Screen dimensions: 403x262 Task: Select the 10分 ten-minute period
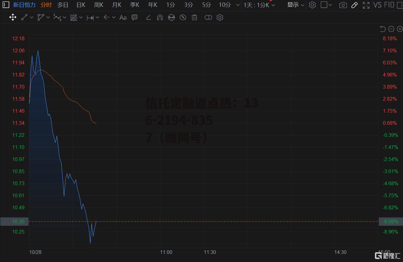225,5
